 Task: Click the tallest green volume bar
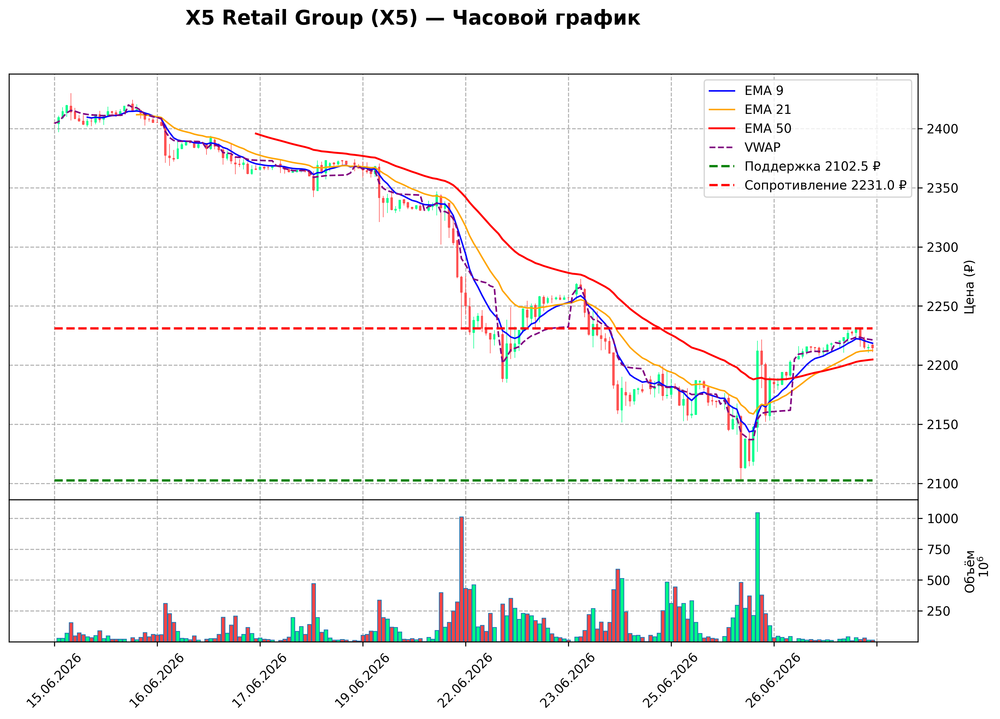pos(757,577)
